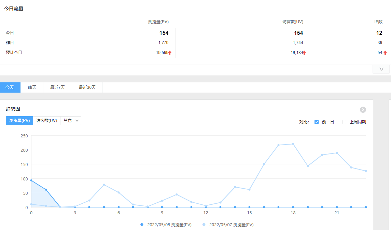
Task: Switch to the 昨天 tab
Action: pyautogui.click(x=32, y=87)
